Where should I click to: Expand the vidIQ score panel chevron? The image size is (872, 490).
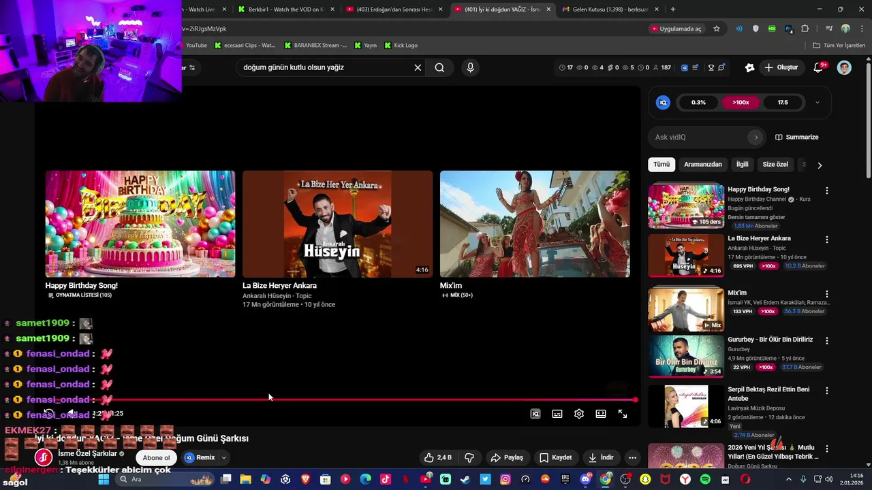[817, 103]
